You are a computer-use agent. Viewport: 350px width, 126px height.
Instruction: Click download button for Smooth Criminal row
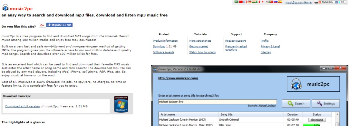(317, 120)
